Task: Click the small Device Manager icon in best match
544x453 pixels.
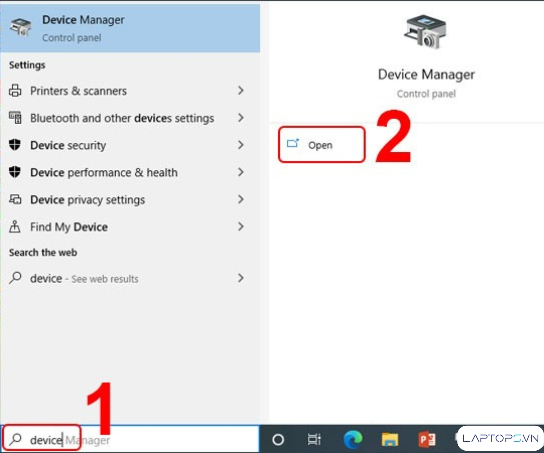Action: 21,28
